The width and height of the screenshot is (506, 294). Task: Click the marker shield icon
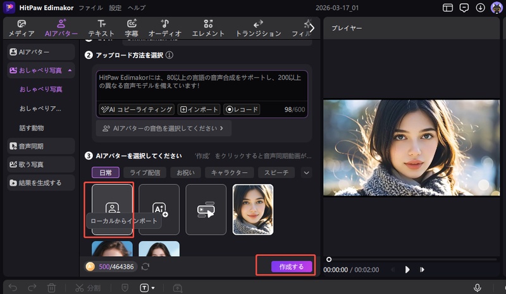(125, 288)
